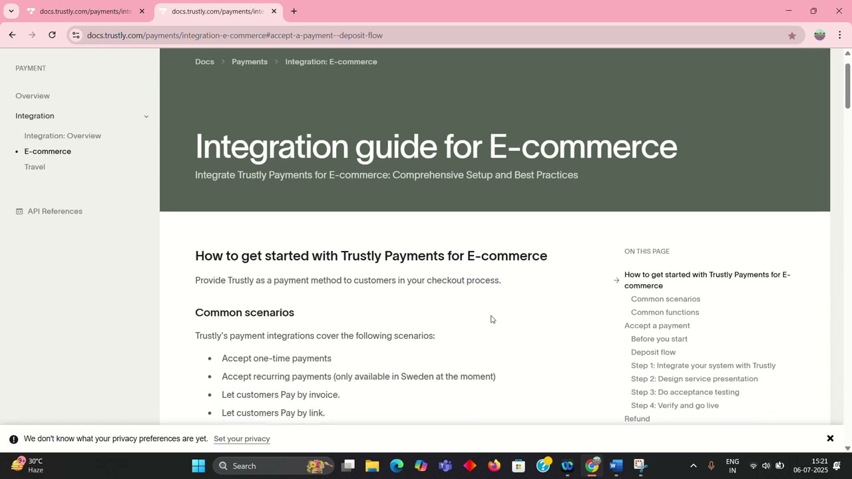The height and width of the screenshot is (479, 852).
Task: Jump to Step 3: Do acceptance testing
Action: pyautogui.click(x=685, y=392)
